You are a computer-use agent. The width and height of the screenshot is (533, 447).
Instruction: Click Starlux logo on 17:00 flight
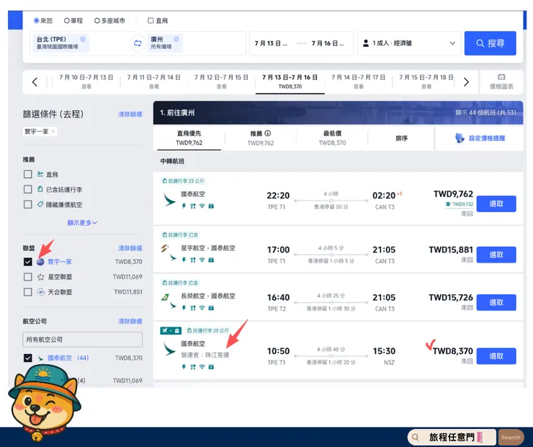[164, 248]
